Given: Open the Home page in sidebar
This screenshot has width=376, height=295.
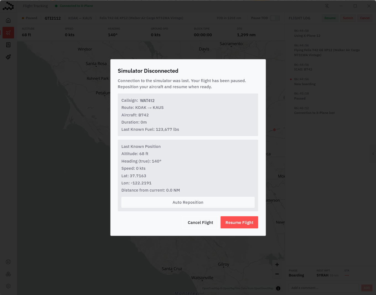Looking at the screenshot, I should tap(8, 20).
